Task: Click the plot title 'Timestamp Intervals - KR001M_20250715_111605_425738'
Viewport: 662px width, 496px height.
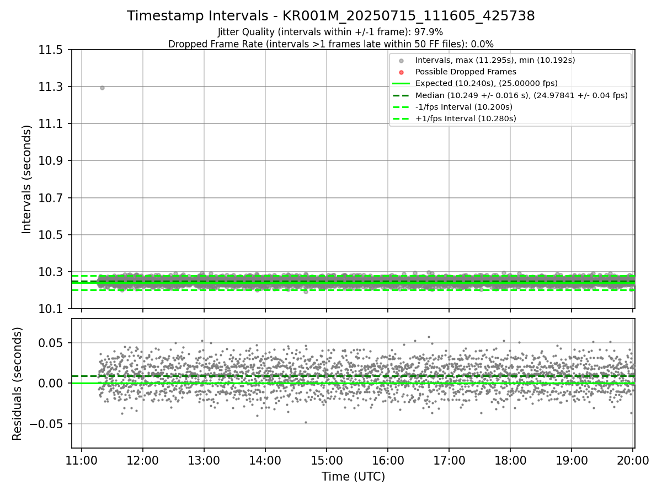Action: tap(331, 16)
